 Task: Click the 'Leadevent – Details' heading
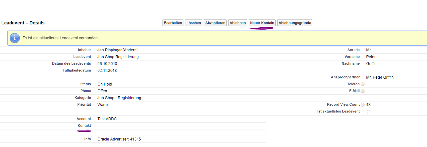pyautogui.click(x=23, y=23)
